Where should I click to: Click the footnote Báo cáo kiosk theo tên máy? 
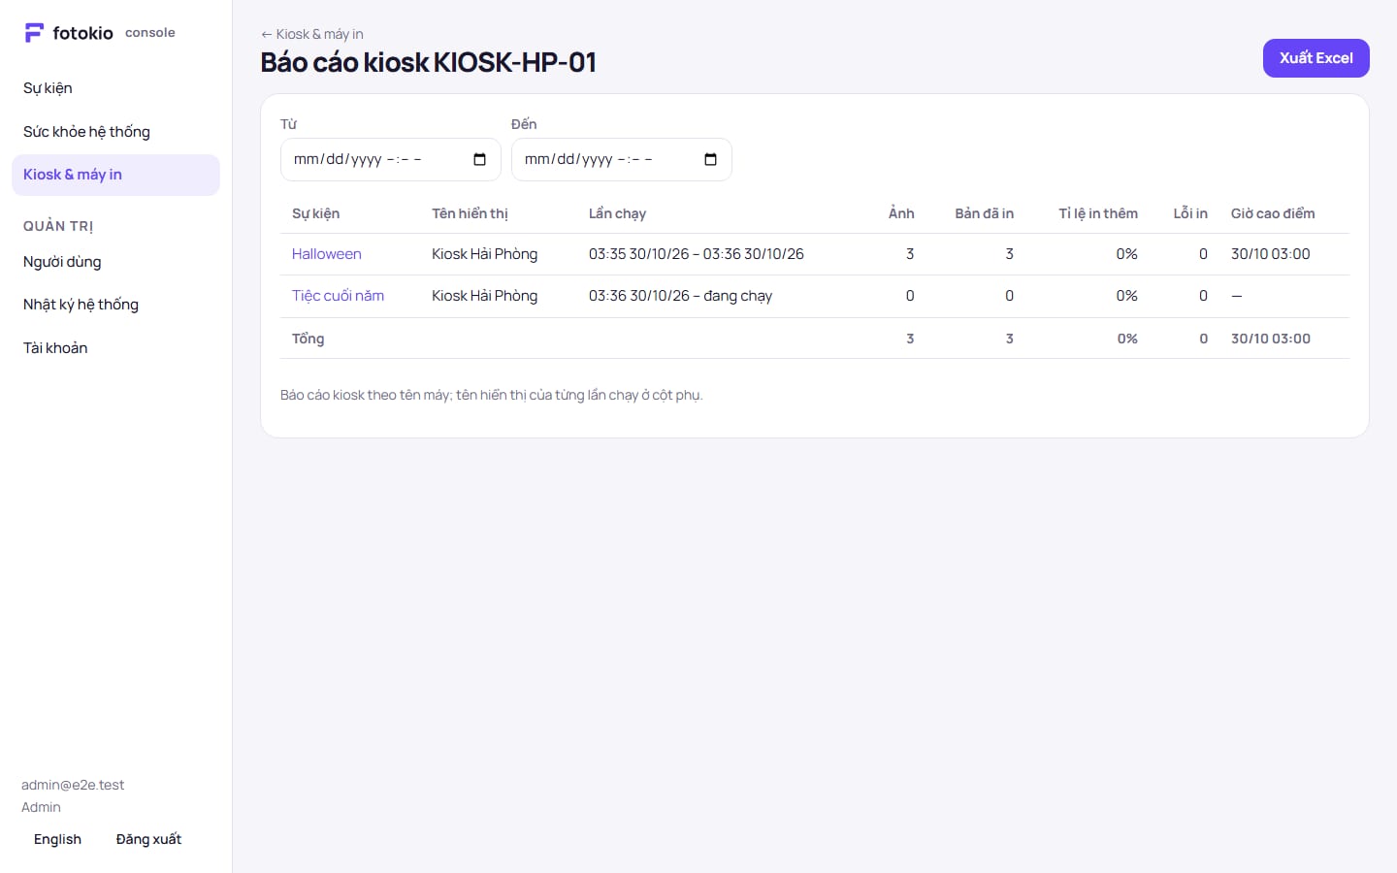click(x=491, y=395)
